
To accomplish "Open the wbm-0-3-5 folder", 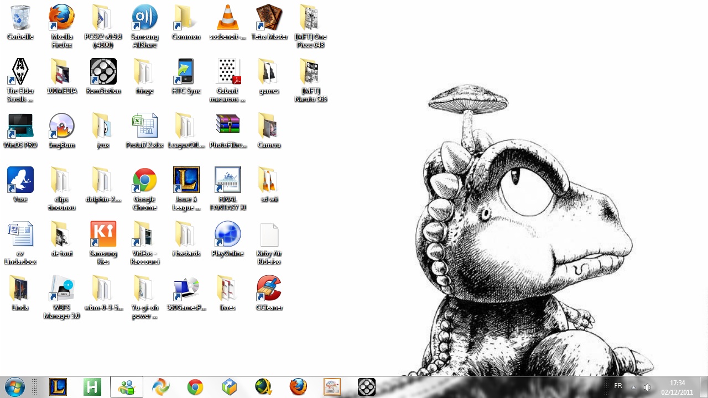I will click(x=103, y=293).
